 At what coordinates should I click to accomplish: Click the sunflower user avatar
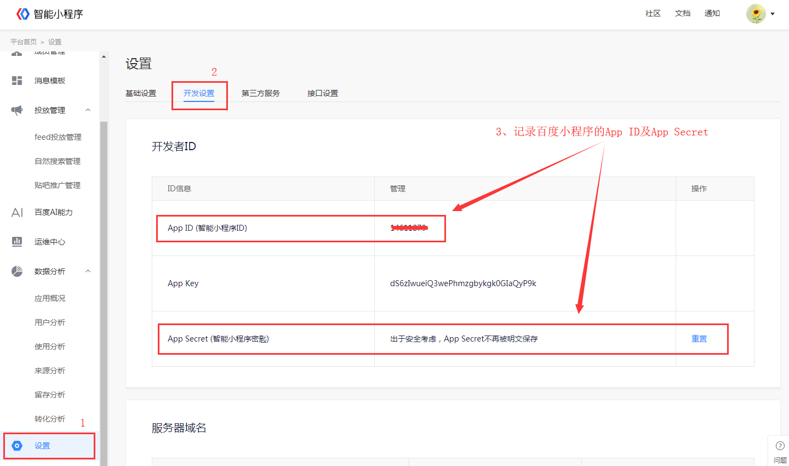756,14
